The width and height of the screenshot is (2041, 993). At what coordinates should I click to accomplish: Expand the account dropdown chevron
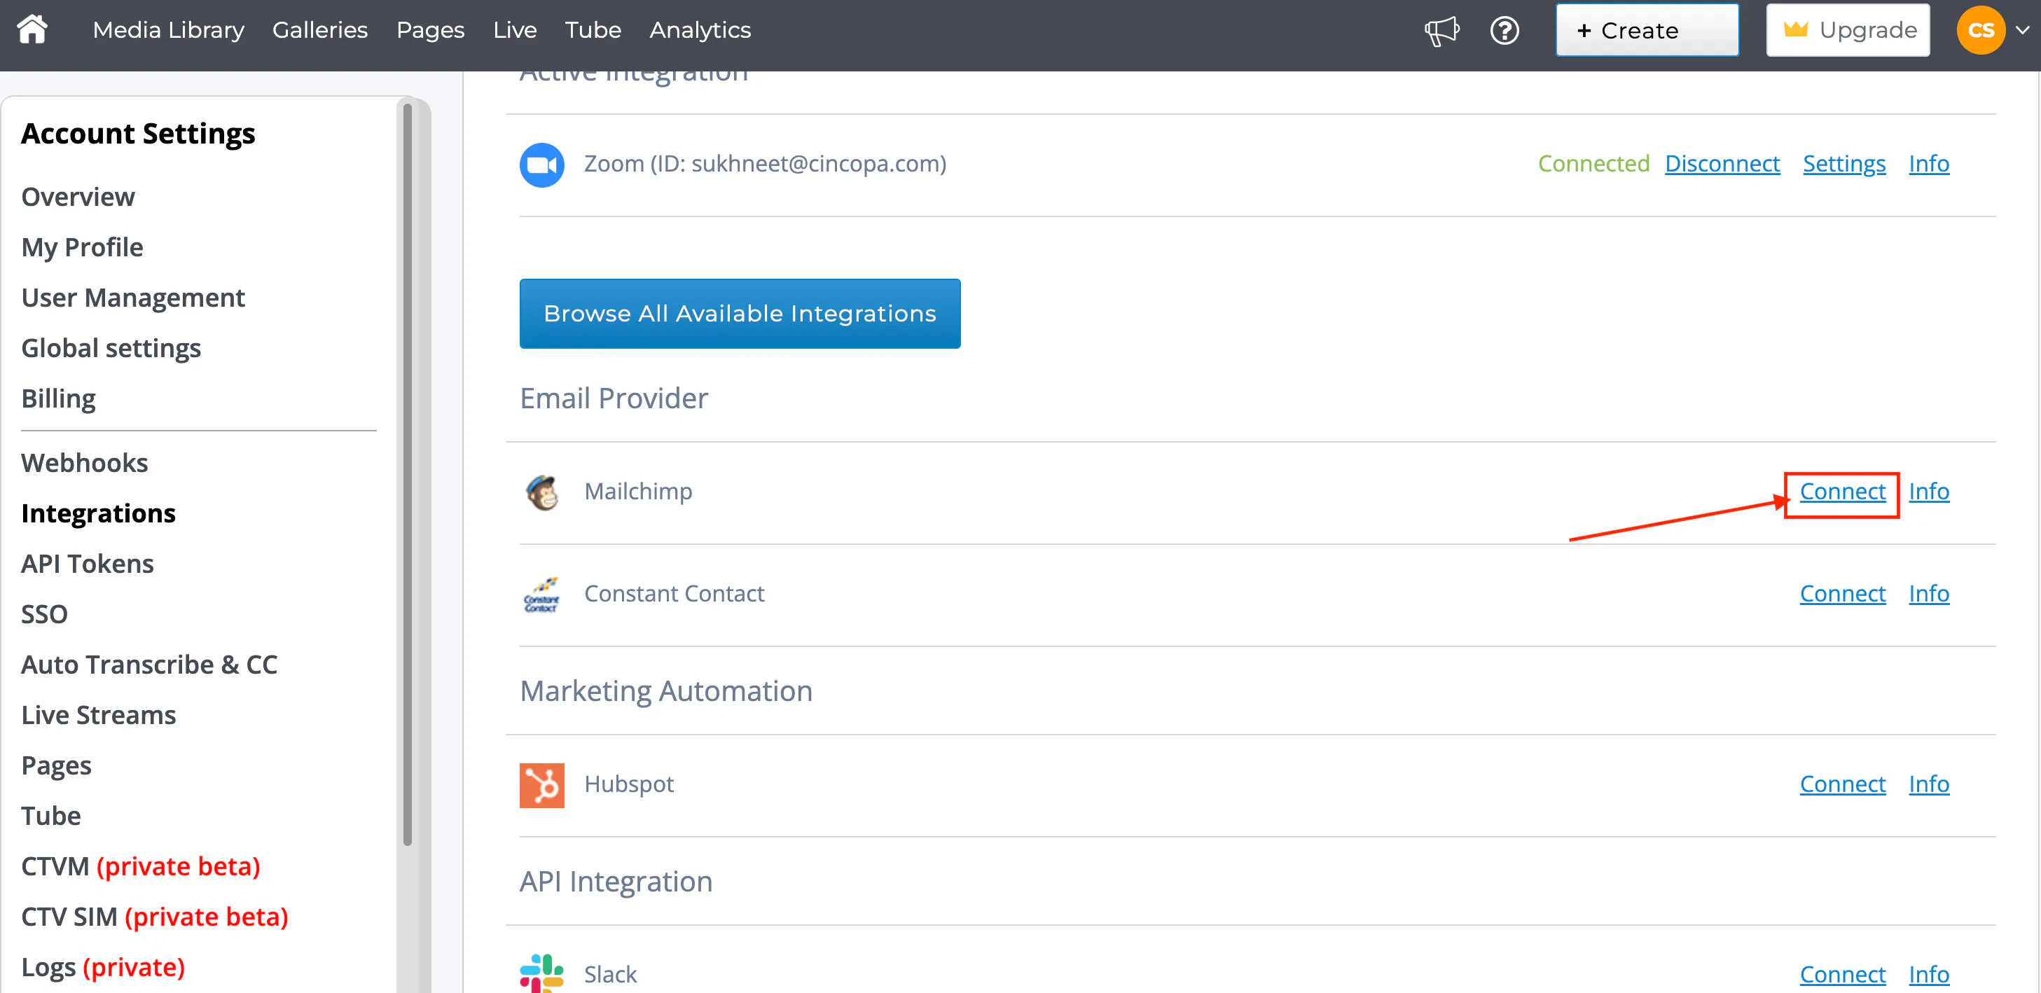(x=2022, y=30)
